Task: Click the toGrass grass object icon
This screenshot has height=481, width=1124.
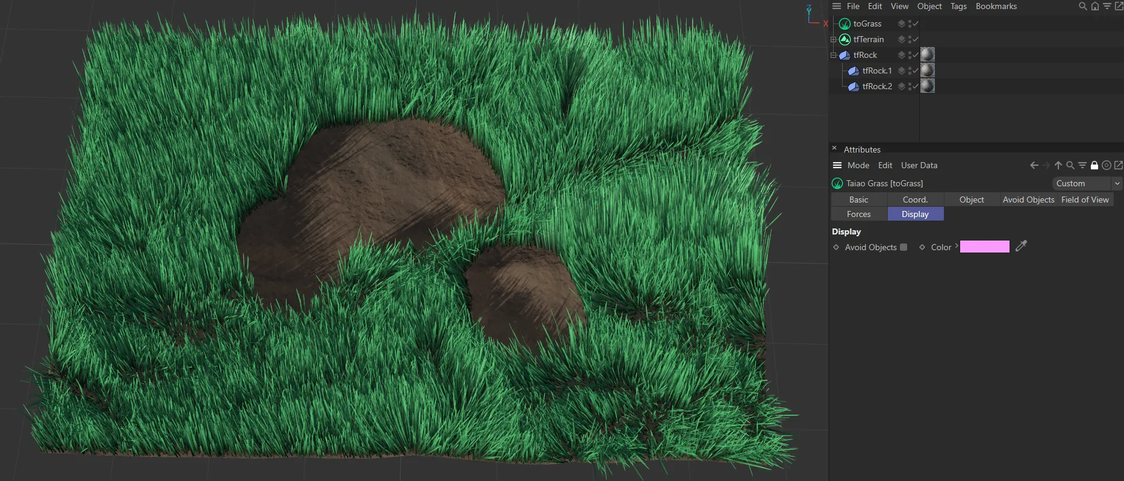Action: (x=845, y=24)
